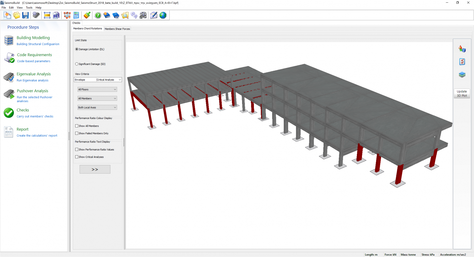Click the green help question mark icon
The height and width of the screenshot is (257, 474).
pos(98,15)
